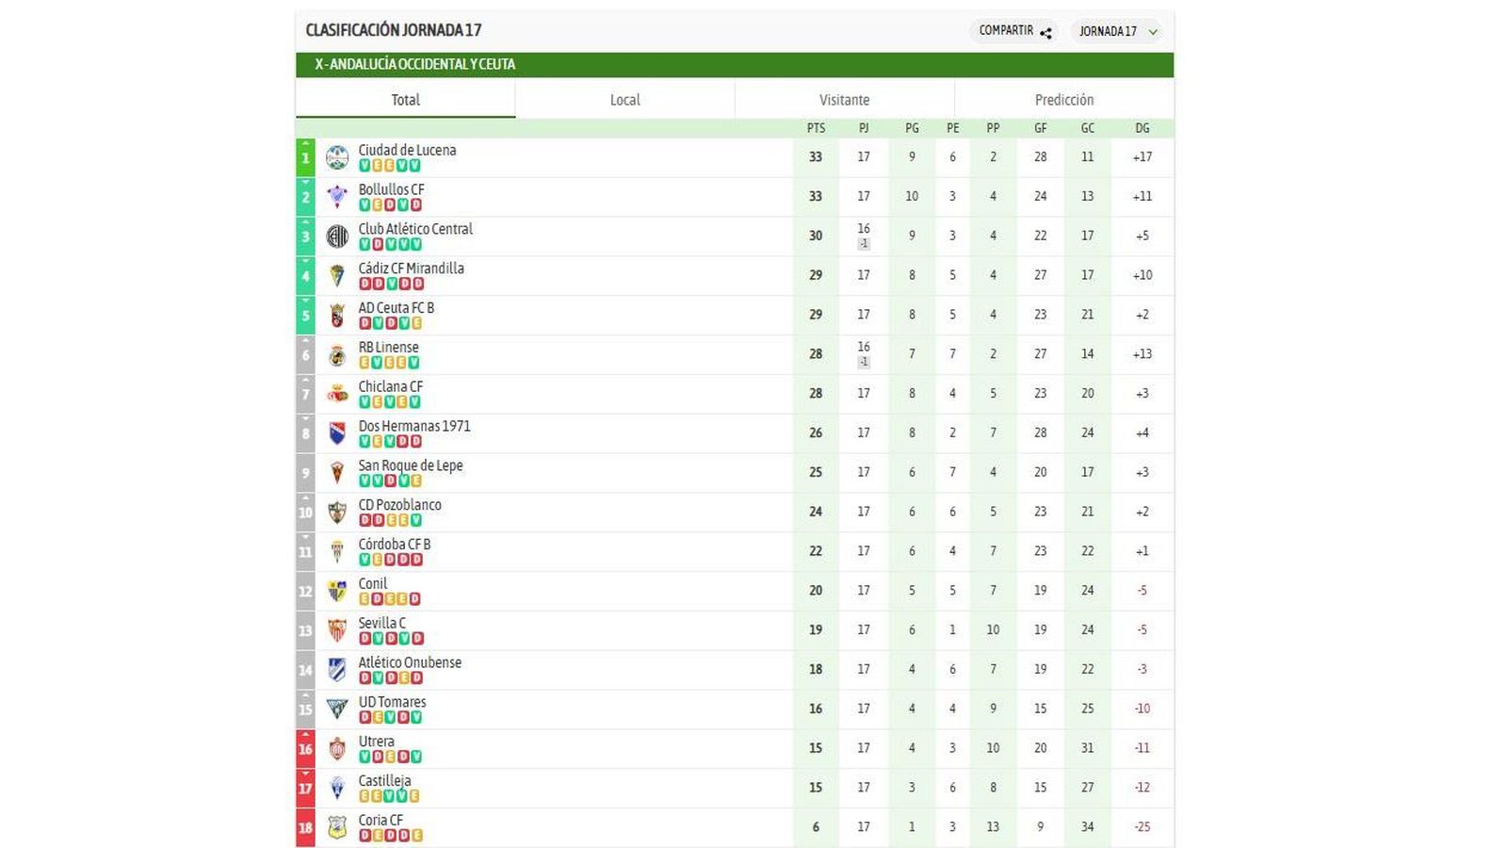Click the green V form badge of Ciudad de Lucena
Viewport: 1507px width, 848px height.
click(x=366, y=163)
